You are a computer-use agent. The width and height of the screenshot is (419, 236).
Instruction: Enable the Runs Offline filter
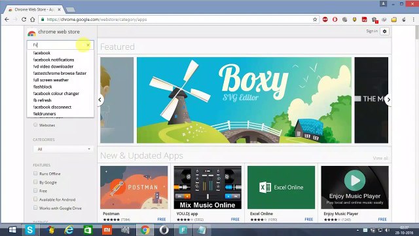coord(35,173)
